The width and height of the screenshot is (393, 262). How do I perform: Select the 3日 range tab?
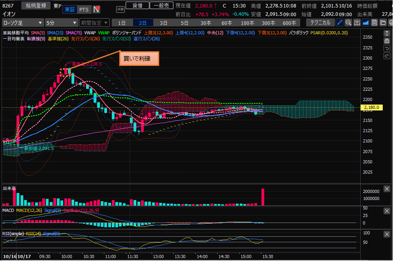(x=163, y=23)
